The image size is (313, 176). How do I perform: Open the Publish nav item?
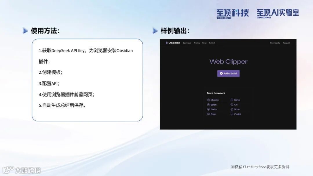(x=212, y=43)
